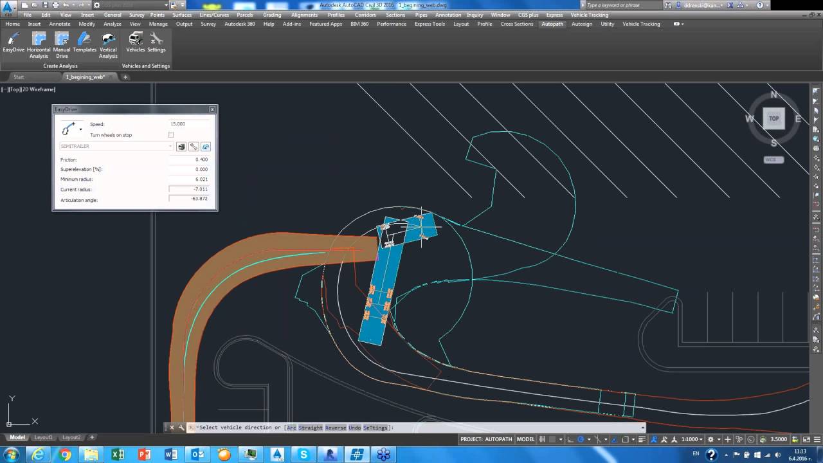Open the 1:1000 annotation scale dropdown
The image size is (823, 463).
point(692,439)
